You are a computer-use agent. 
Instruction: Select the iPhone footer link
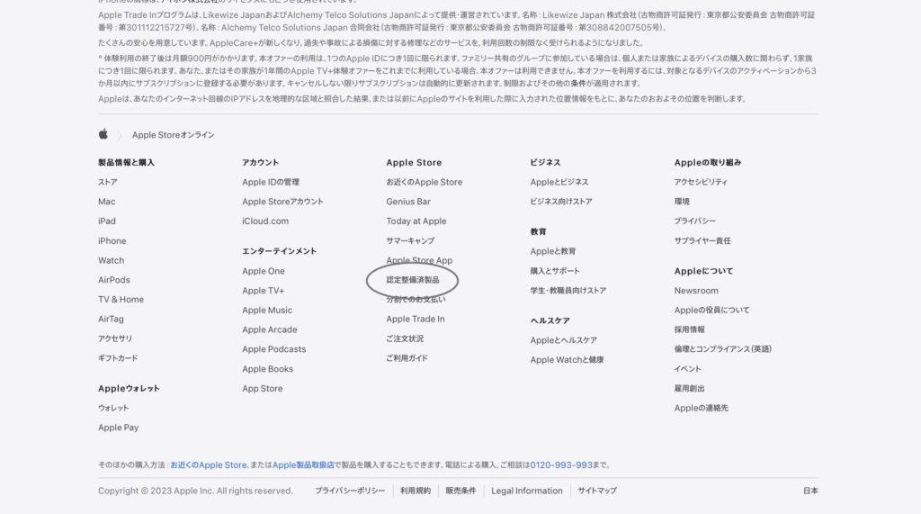(112, 240)
